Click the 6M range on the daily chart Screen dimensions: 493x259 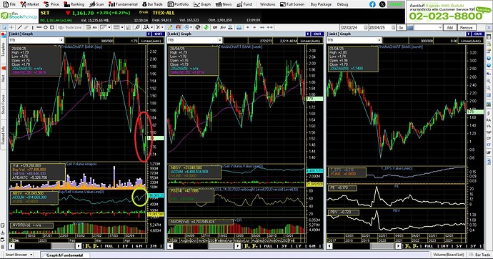click(x=139, y=246)
